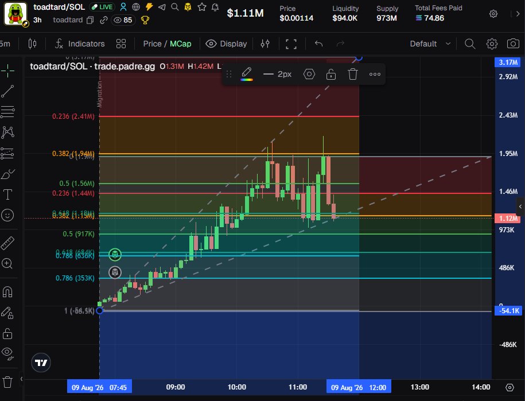Select the crosshair cursor tool
The width and height of the screenshot is (525, 401).
7,71
